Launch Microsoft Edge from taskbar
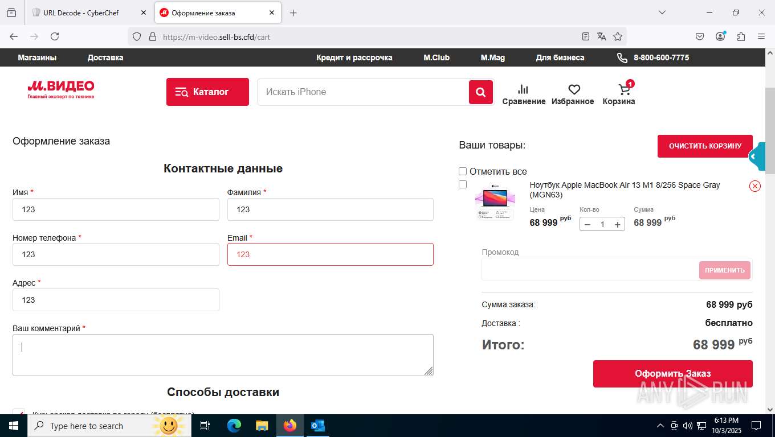Viewport: 775px width, 437px height. (234, 426)
